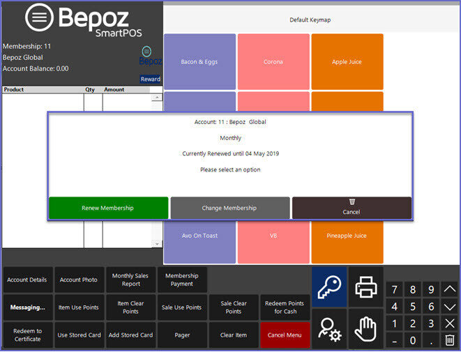Click Add Stored Card button

pyautogui.click(x=130, y=335)
